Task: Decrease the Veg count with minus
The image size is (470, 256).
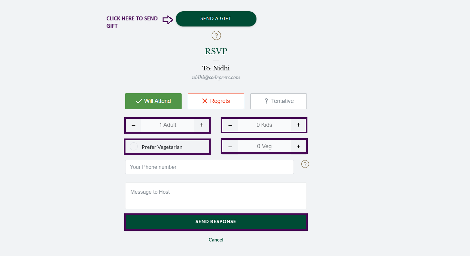Action: click(x=230, y=146)
